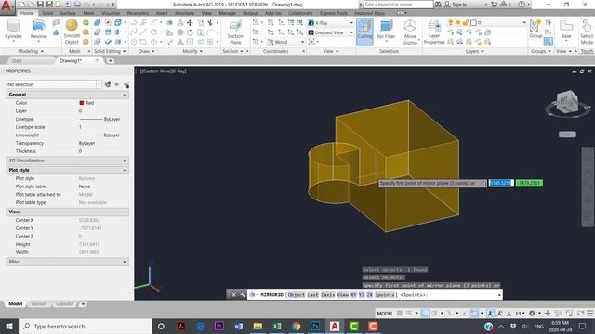
Task: Switch to the Visualize ribbon tab
Action: (111, 13)
